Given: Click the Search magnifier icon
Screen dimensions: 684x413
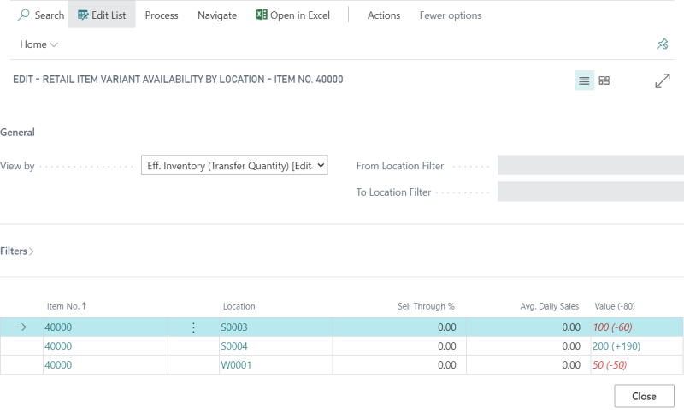Looking at the screenshot, I should [x=24, y=15].
